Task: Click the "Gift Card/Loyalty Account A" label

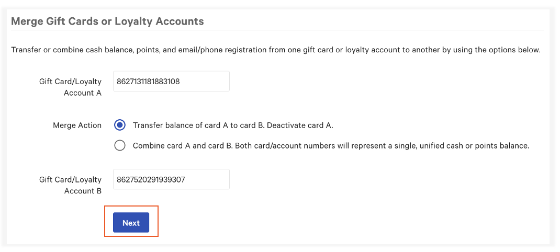Action: click(x=70, y=87)
